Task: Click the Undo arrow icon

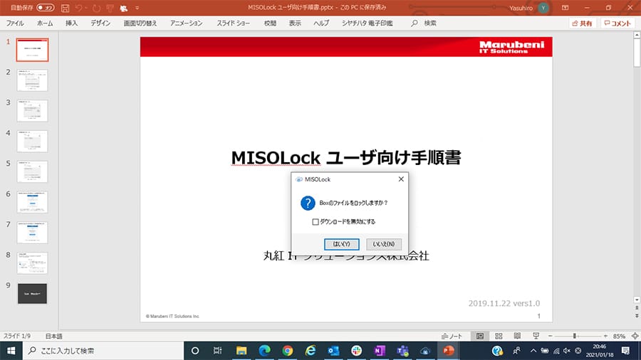Action: (x=79, y=8)
